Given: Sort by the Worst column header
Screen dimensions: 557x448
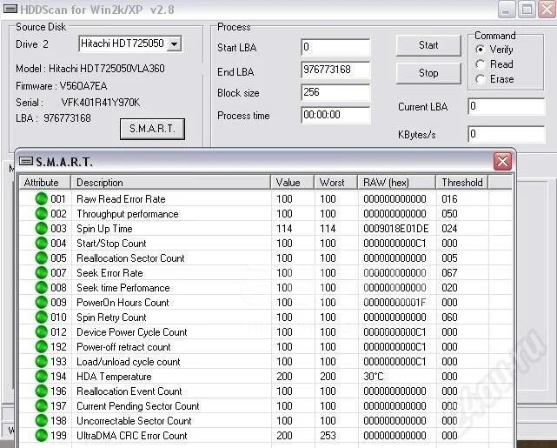Looking at the screenshot, I should [x=335, y=183].
